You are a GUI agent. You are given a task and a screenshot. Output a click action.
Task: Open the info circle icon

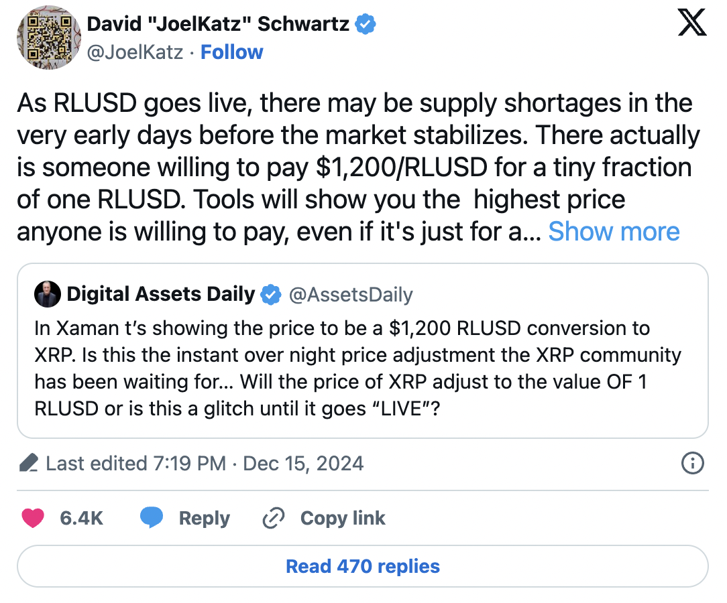coord(692,462)
